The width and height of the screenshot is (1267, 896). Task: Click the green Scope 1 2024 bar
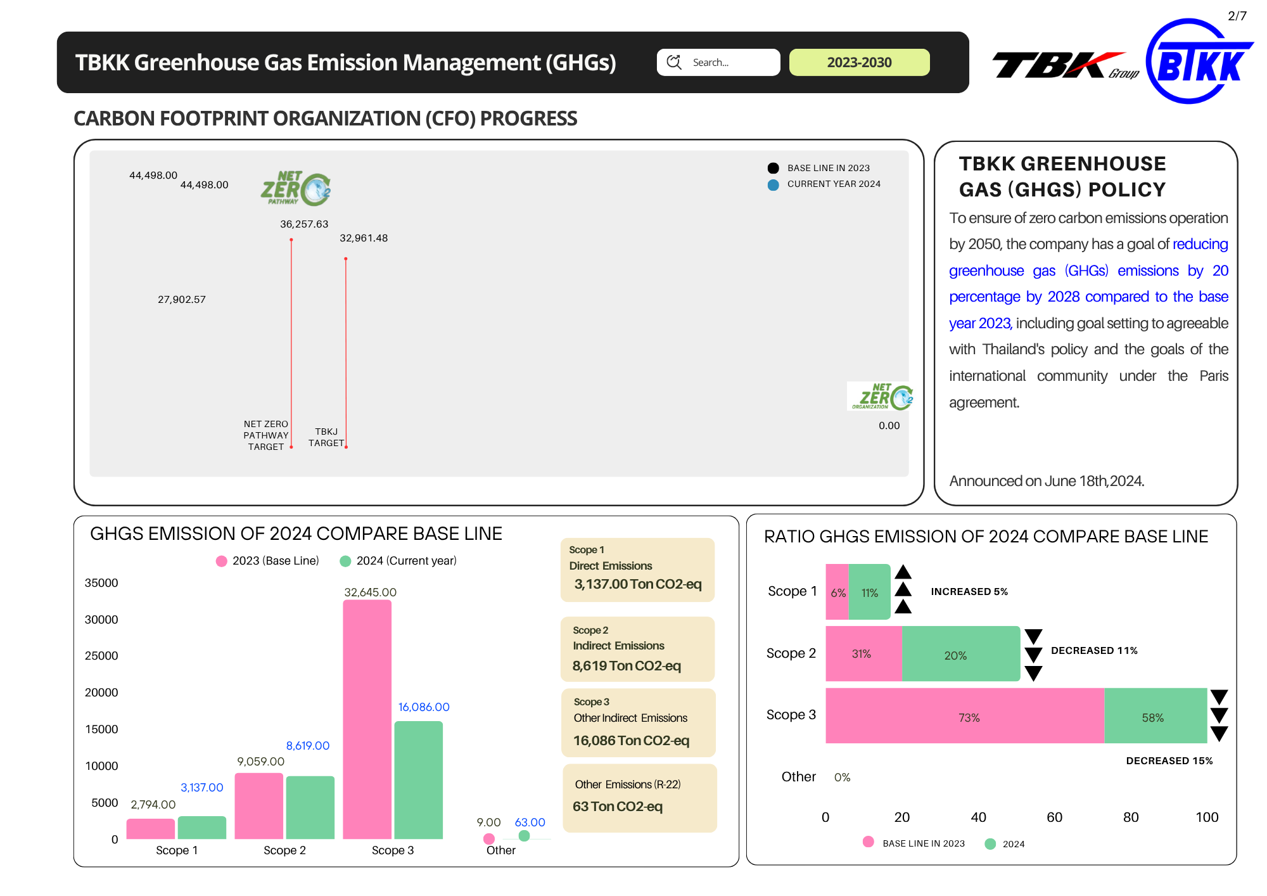coord(202,828)
